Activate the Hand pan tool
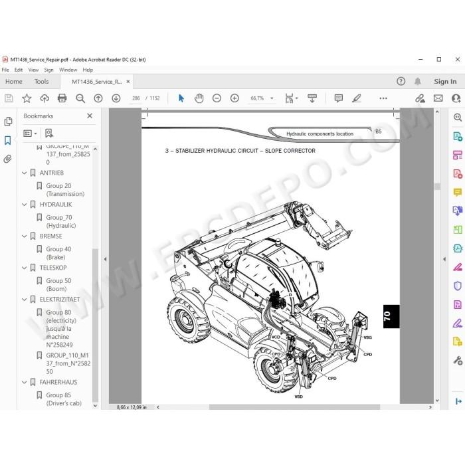The image size is (465, 465). pyautogui.click(x=199, y=98)
